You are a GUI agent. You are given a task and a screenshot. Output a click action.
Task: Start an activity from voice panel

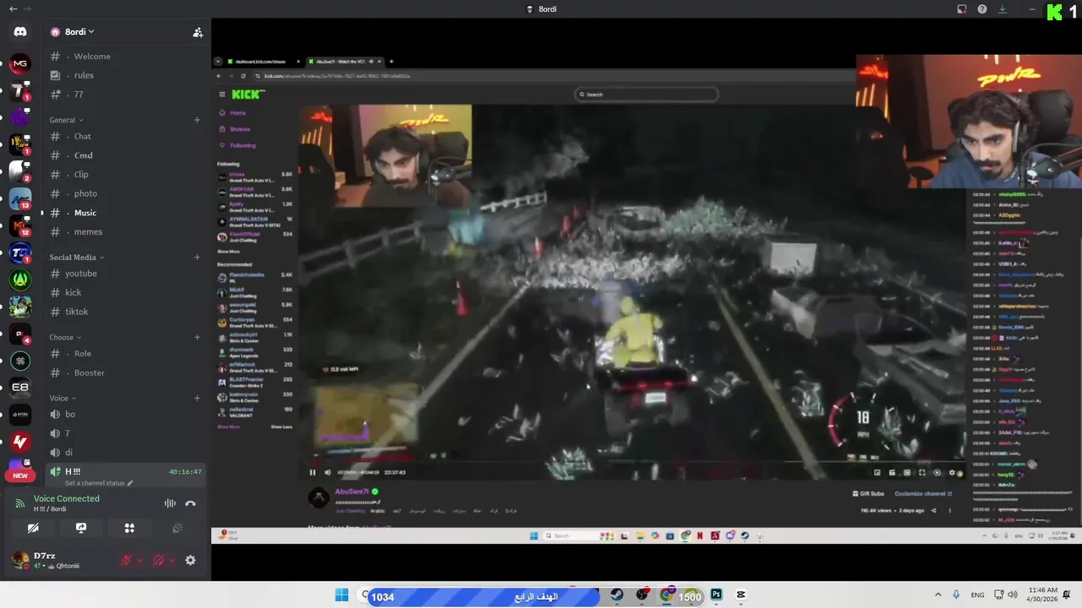(x=129, y=528)
